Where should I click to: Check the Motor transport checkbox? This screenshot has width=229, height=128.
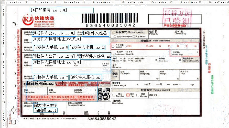pos(134,37)
